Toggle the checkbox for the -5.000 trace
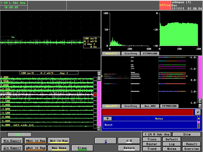The width and height of the screenshot is (203, 152). tap(95, 123)
